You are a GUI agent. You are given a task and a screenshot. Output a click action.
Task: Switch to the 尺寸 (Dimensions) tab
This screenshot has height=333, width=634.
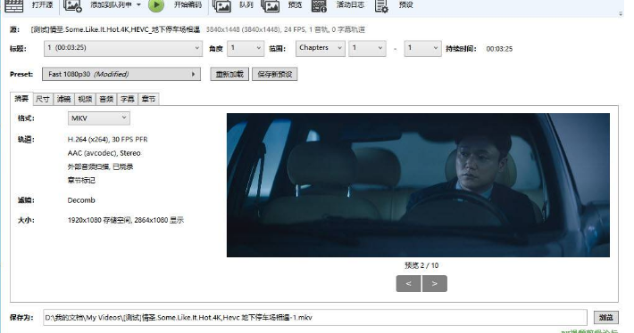[x=43, y=99]
